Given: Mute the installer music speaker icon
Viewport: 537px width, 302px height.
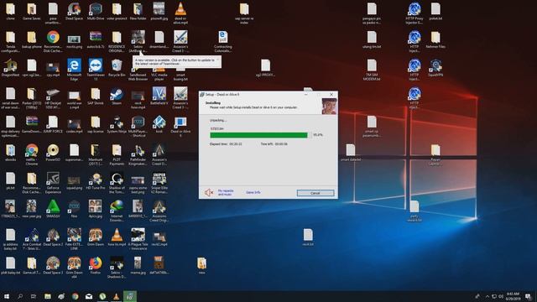Looking at the screenshot, I should coord(209,193).
